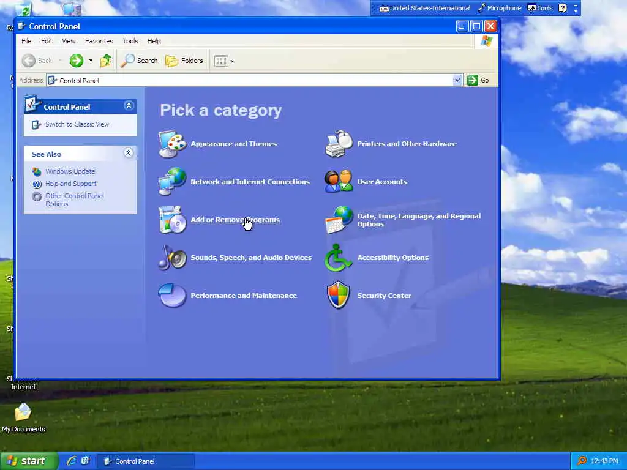627x470 pixels.
Task: Click the Help and Support link text
Action: [x=71, y=184]
